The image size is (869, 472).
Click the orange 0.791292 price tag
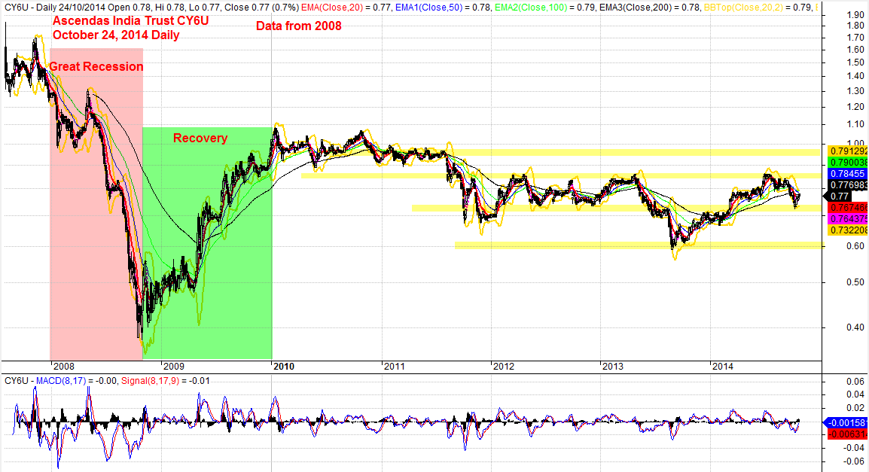(x=848, y=151)
